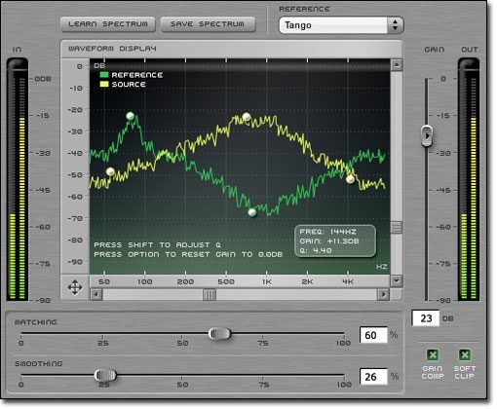Click the 75 tick on Matching scale
This screenshot has height=409, width=497.
[x=262, y=343]
